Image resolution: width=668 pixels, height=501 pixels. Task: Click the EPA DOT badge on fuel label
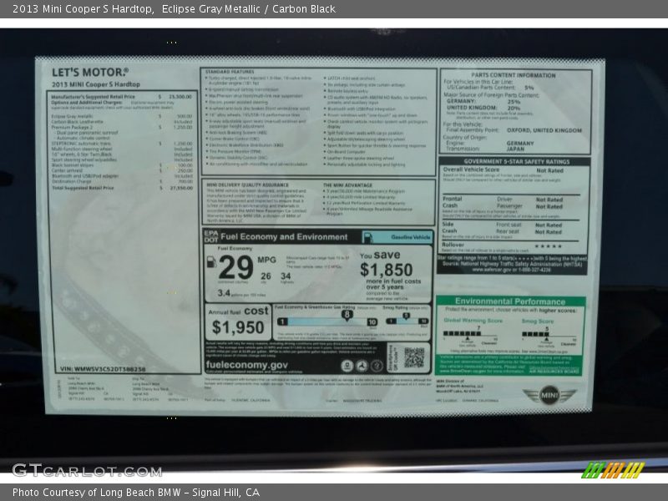[x=210, y=236]
